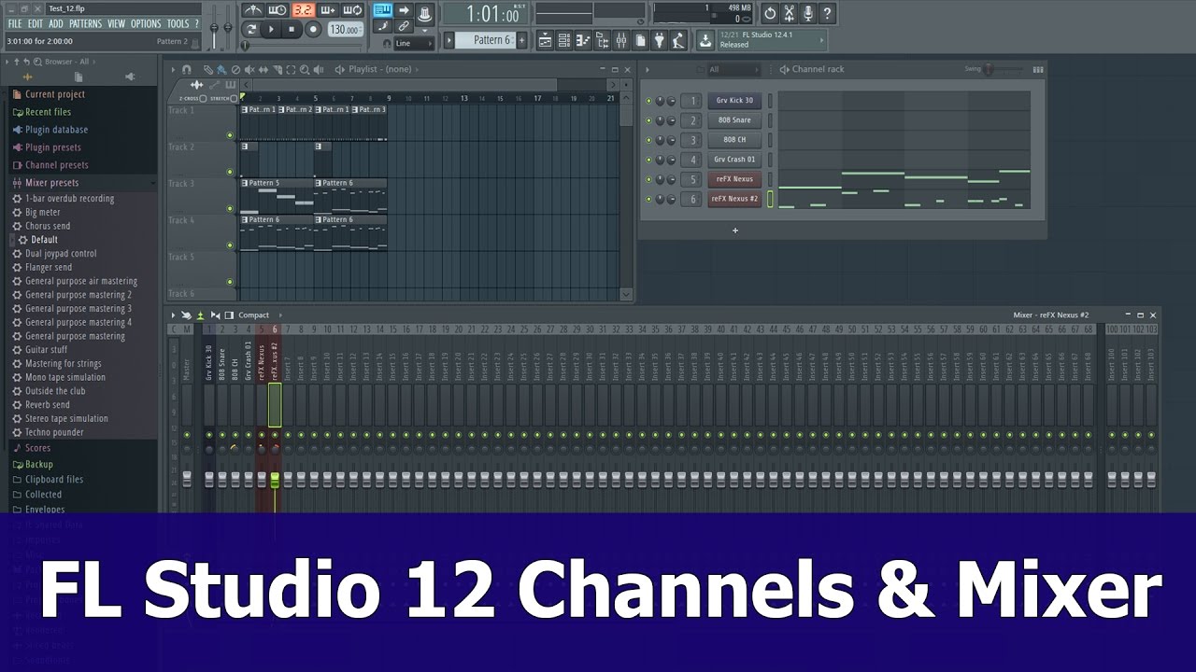Open the TOOLS menu
Image resolution: width=1196 pixels, height=672 pixels.
coord(178,23)
